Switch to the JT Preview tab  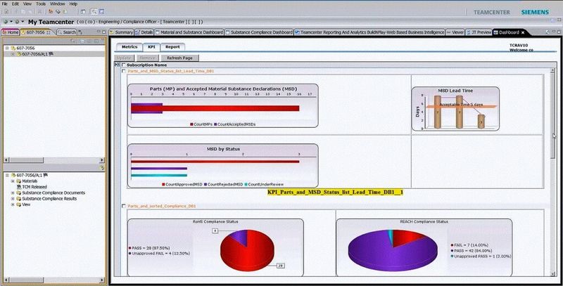click(x=479, y=32)
